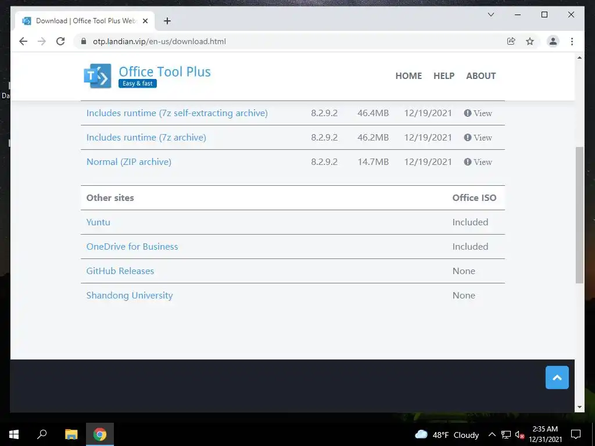
Task: Click None in the Shandong University row
Action: 464,296
